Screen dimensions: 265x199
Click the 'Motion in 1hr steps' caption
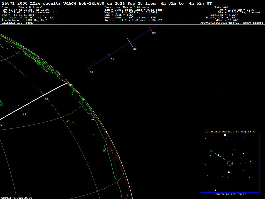pos(230,194)
